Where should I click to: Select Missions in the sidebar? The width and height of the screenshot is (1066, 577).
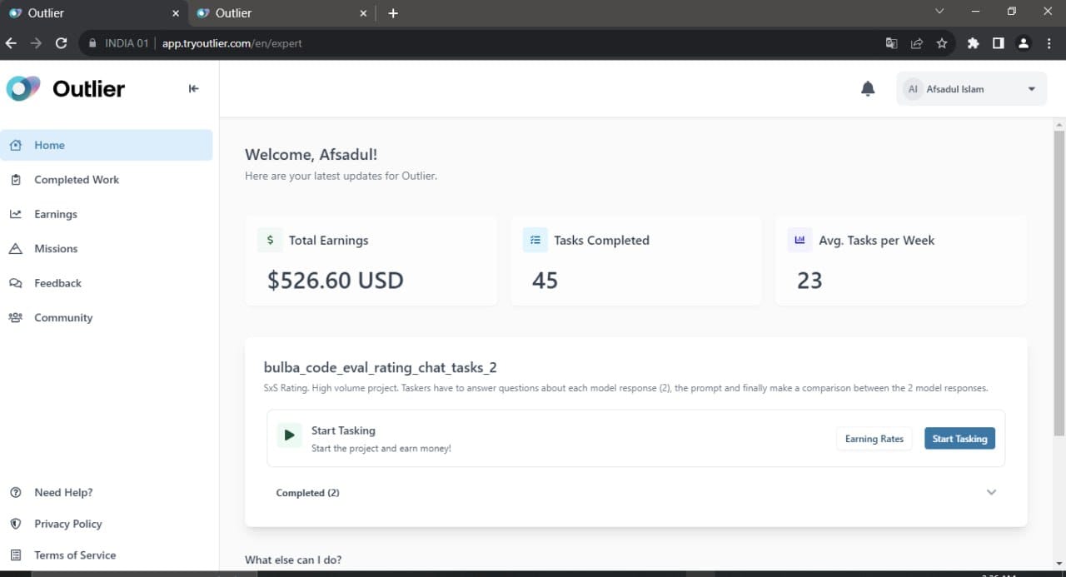[x=56, y=249]
